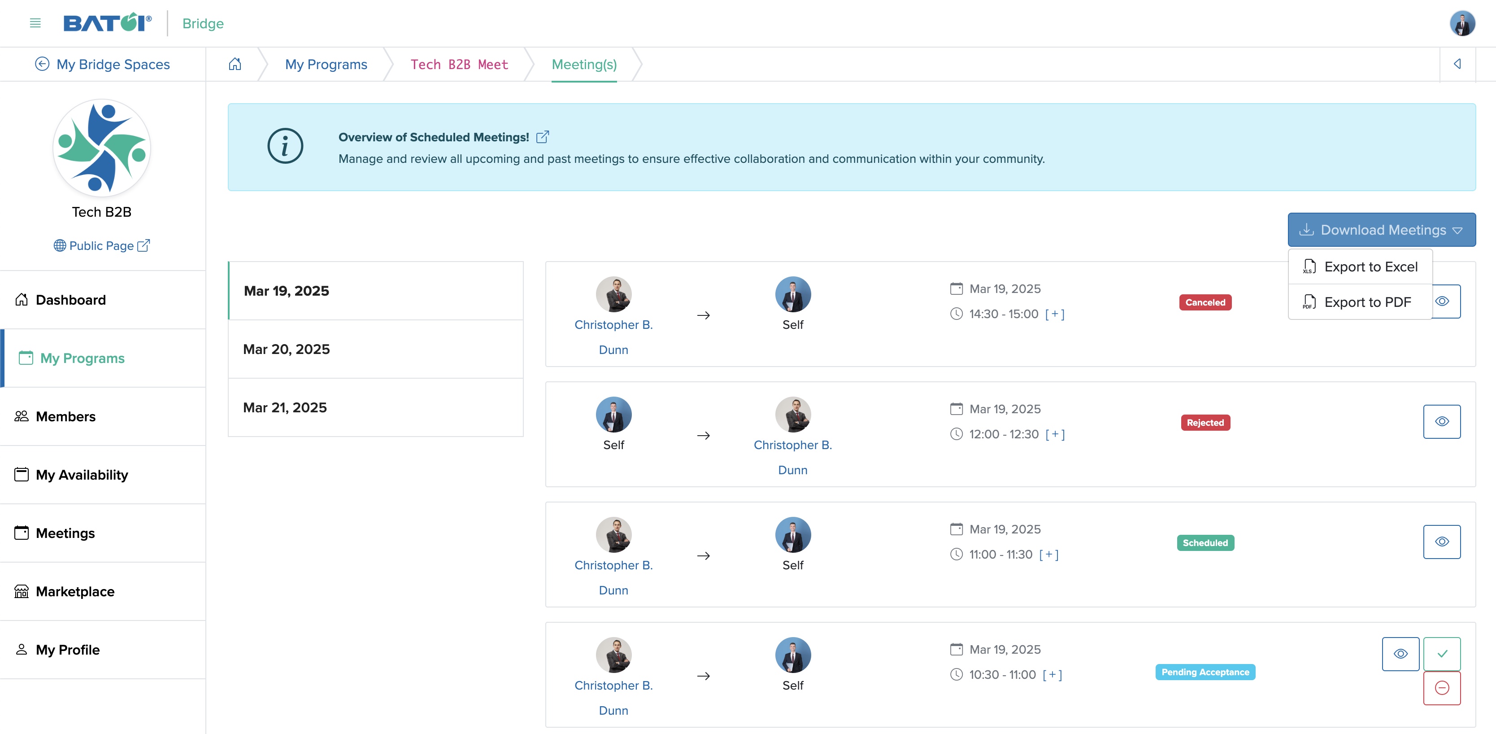Image resolution: width=1496 pixels, height=734 pixels.
Task: Select My Programs in the sidebar
Action: pos(103,358)
